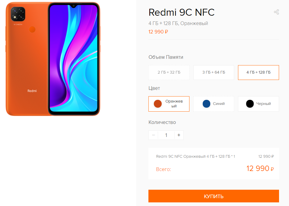289x206 pixels.
Task: Click the 12 990 ₽ price under title
Action: pos(158,32)
